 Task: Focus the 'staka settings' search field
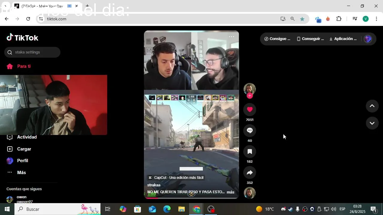32,52
